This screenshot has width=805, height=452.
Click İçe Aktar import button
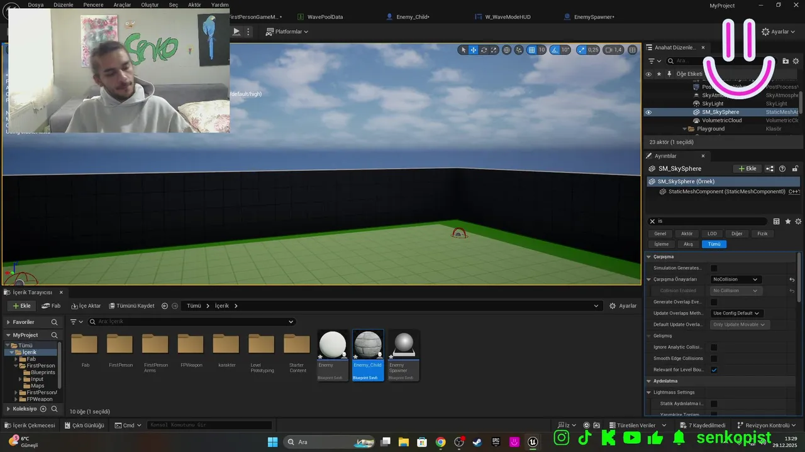[x=86, y=306]
